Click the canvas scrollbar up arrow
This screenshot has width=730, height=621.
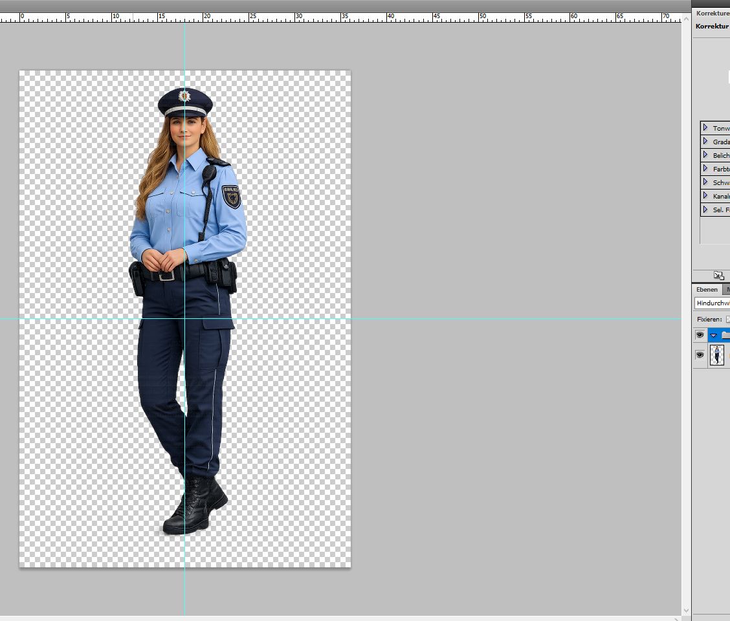(686, 19)
